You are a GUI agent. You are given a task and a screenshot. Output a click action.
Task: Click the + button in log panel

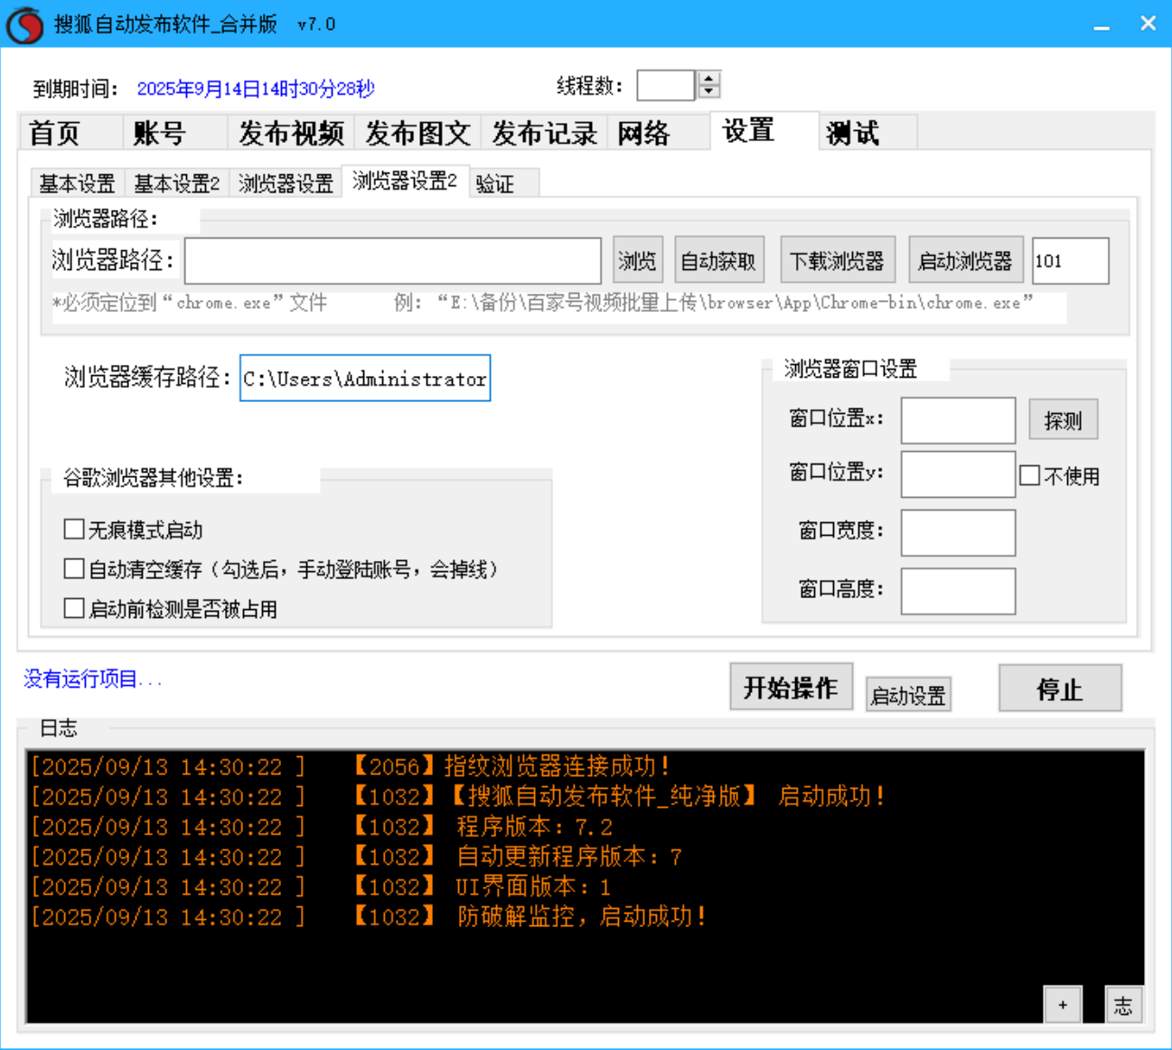click(1063, 1005)
